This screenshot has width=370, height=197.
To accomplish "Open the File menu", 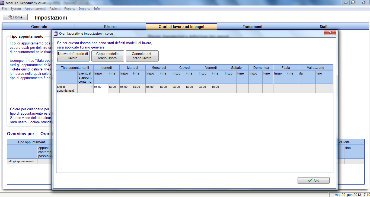I will [4, 9].
